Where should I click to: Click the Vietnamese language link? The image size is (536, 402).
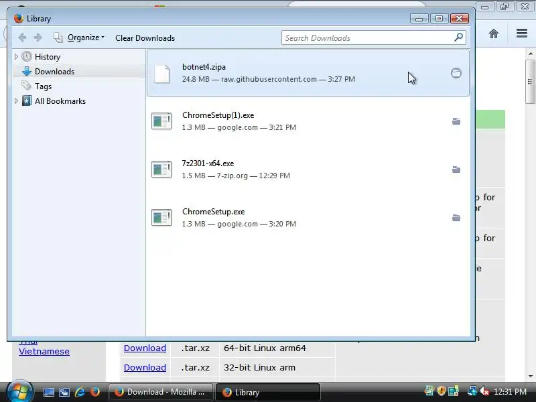tap(44, 351)
